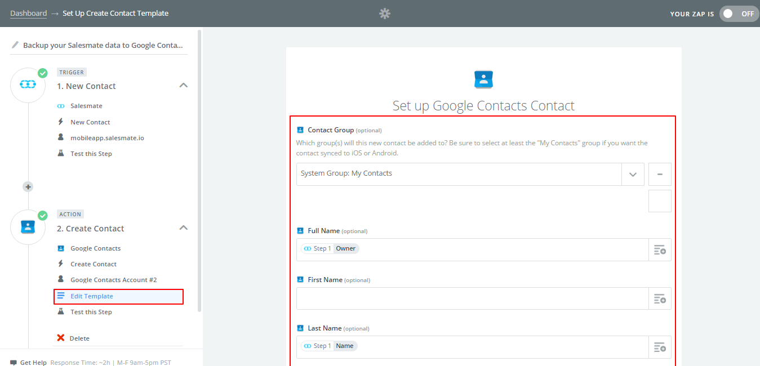Click the Contact Group field label

pyautogui.click(x=331, y=130)
